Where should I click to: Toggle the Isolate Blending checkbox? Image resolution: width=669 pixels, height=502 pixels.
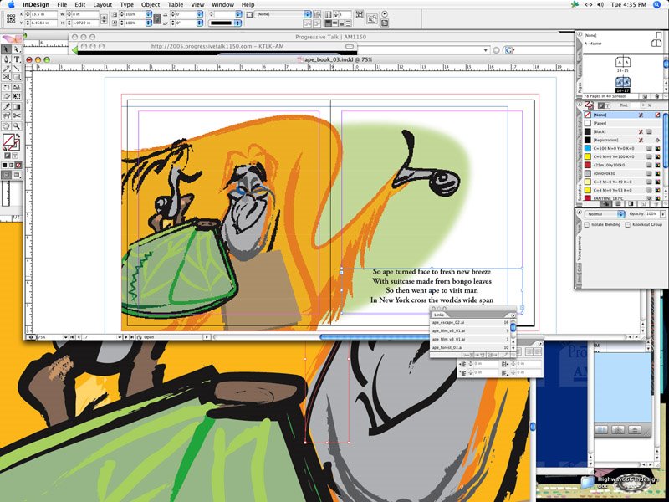(587, 224)
